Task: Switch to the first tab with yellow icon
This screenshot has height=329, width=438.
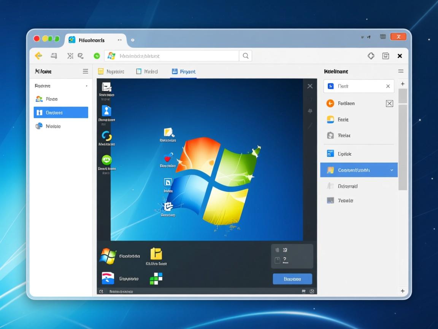Action: click(x=111, y=71)
